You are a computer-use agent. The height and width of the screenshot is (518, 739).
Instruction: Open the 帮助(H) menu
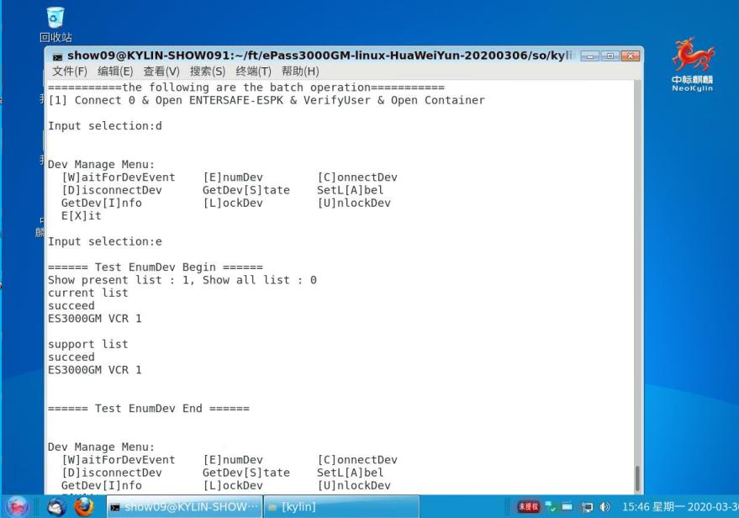click(x=300, y=71)
